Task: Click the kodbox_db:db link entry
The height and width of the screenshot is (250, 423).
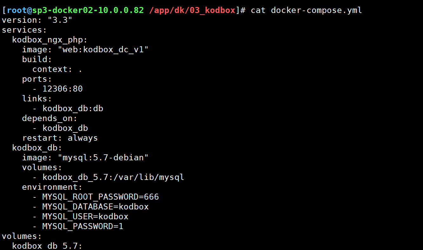Action: pyautogui.click(x=73, y=109)
